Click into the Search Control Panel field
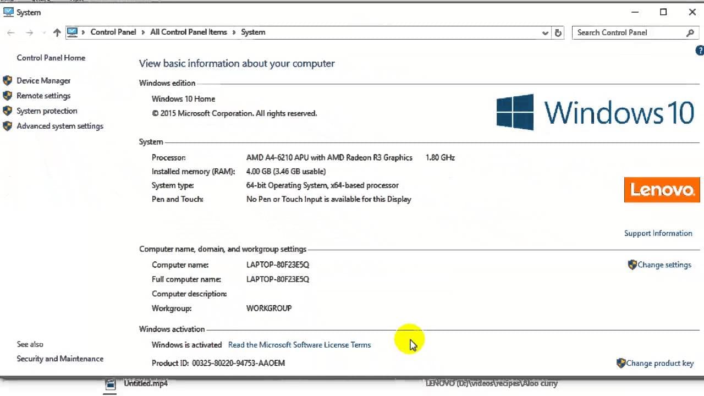Screen dimensions: 704x396 [629, 32]
